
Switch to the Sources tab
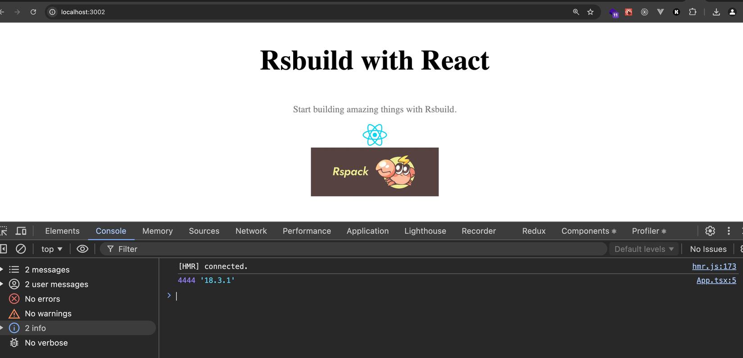(x=204, y=231)
